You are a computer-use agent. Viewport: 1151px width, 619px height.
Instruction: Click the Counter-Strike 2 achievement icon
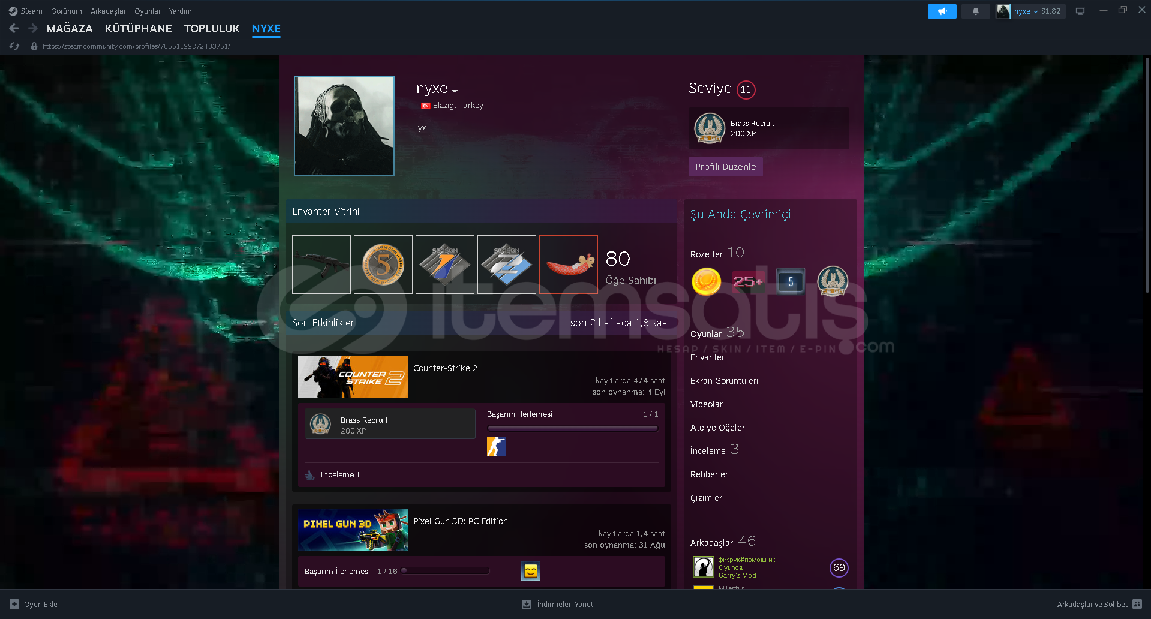497,446
